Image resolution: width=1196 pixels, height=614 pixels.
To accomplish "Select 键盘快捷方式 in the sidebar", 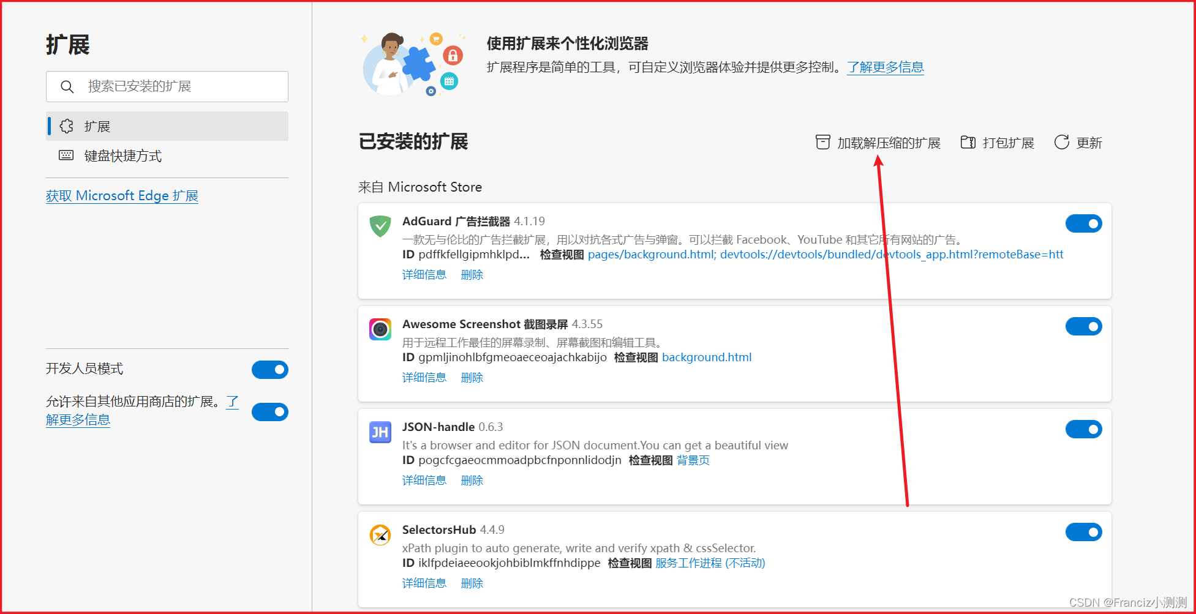I will [x=122, y=155].
